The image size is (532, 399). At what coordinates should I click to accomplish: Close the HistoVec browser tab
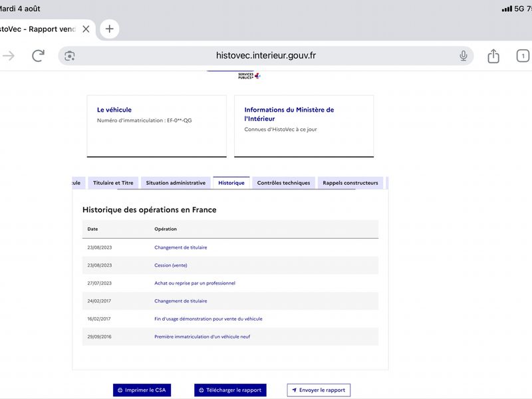pyautogui.click(x=86, y=29)
